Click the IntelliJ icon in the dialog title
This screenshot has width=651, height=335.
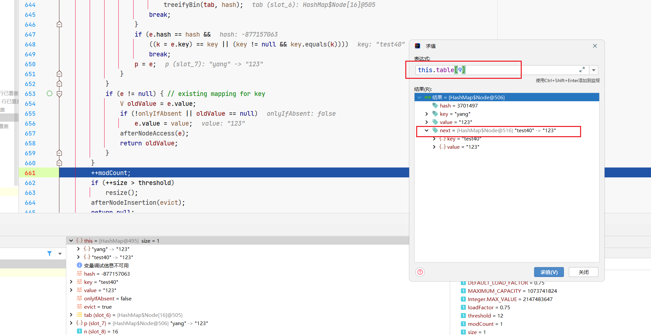coord(418,46)
